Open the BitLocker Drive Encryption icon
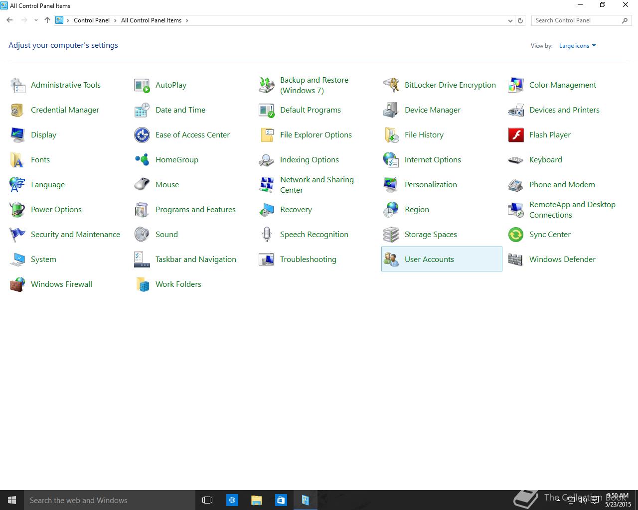The height and width of the screenshot is (510, 638). pos(391,85)
